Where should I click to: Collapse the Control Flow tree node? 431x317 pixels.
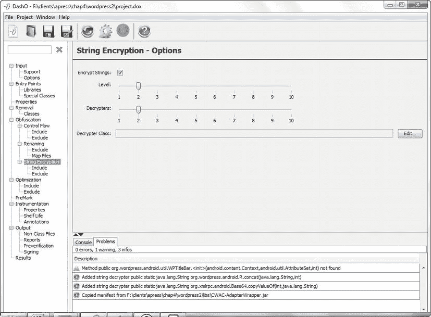tap(19, 126)
